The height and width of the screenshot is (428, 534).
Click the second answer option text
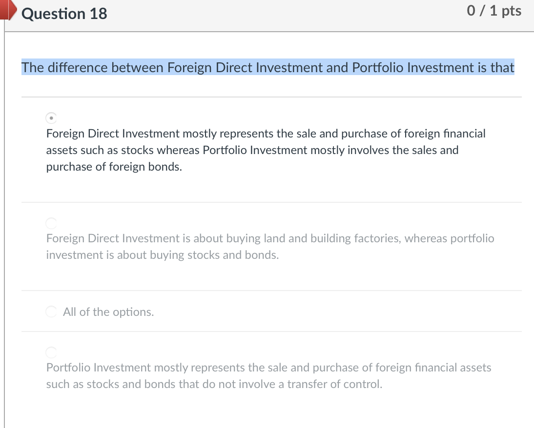(x=270, y=246)
